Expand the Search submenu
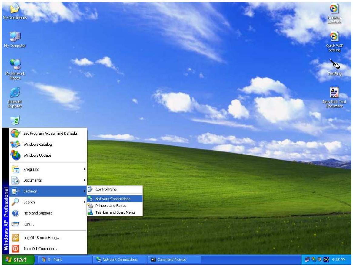Viewport: 353px width, 265px height. pos(48,202)
